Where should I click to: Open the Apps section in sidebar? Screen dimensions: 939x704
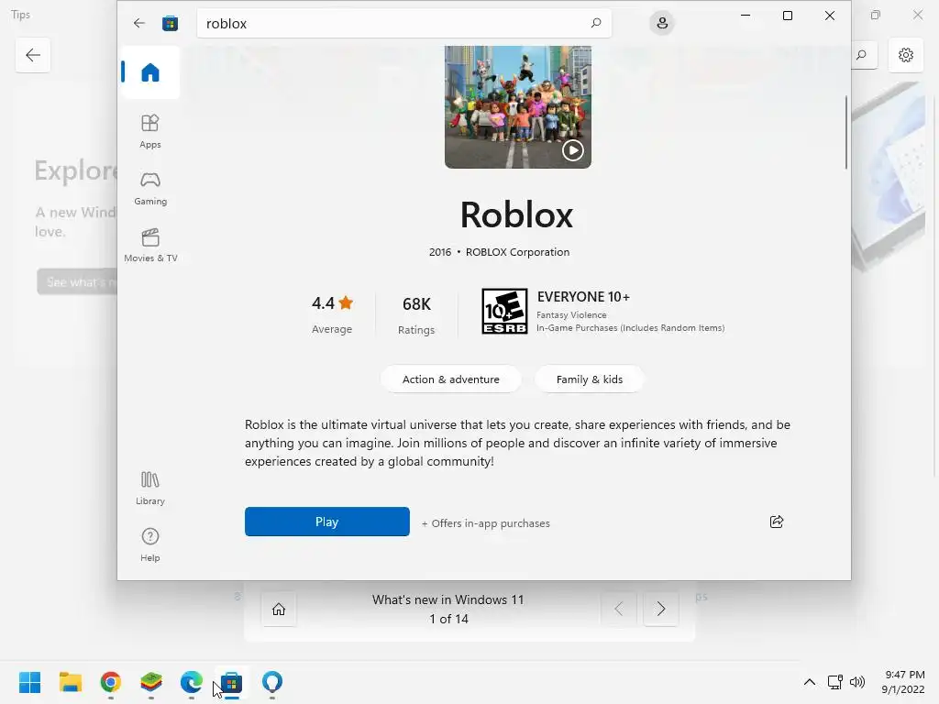(x=149, y=131)
